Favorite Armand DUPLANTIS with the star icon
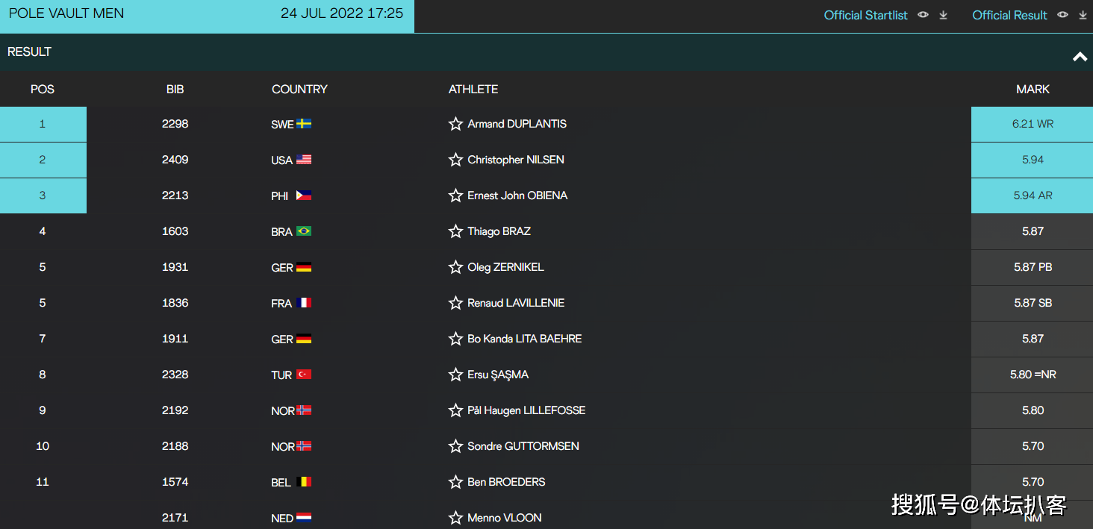Viewport: 1093px width, 529px height. point(455,124)
